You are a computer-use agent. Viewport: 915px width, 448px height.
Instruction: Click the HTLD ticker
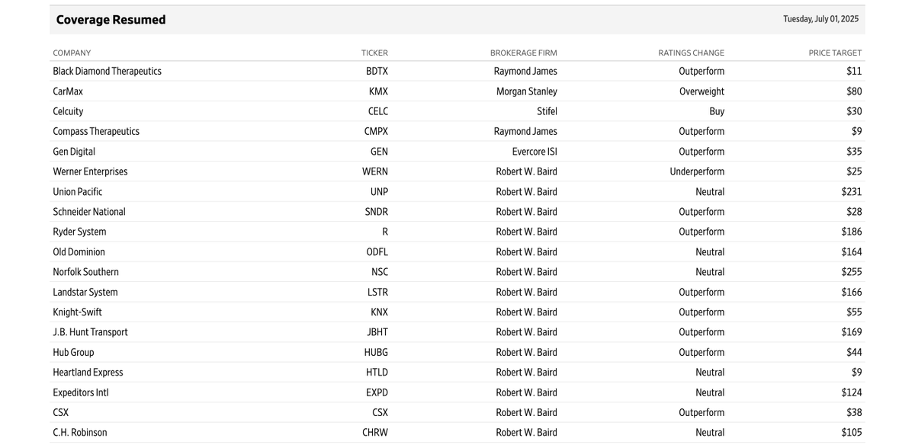click(377, 373)
